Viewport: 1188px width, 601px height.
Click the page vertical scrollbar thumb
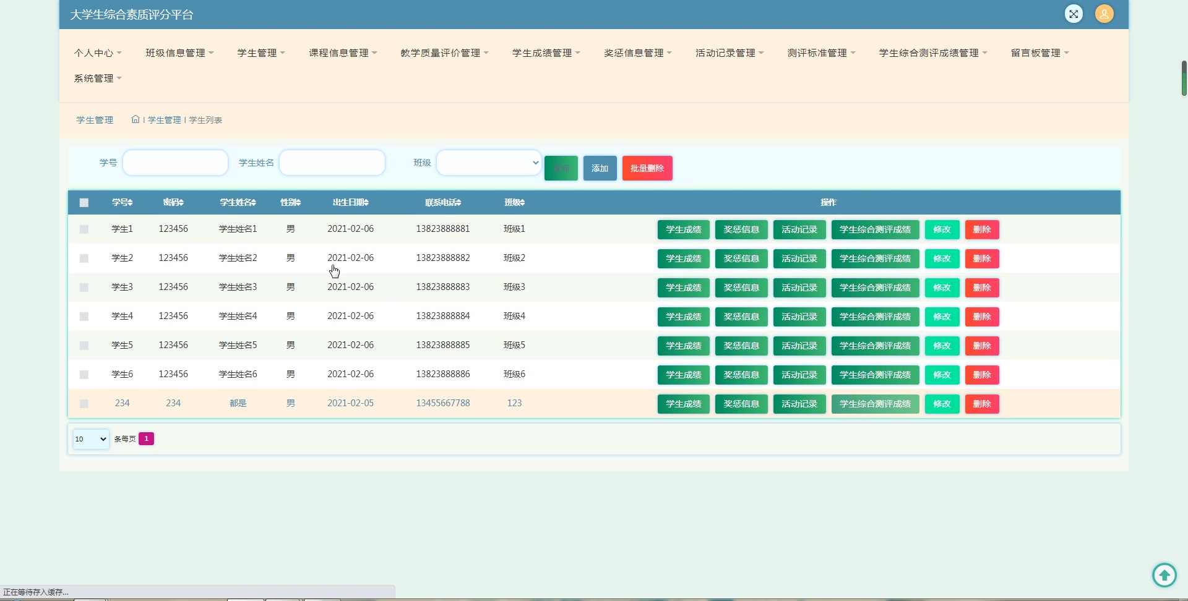(x=1184, y=78)
